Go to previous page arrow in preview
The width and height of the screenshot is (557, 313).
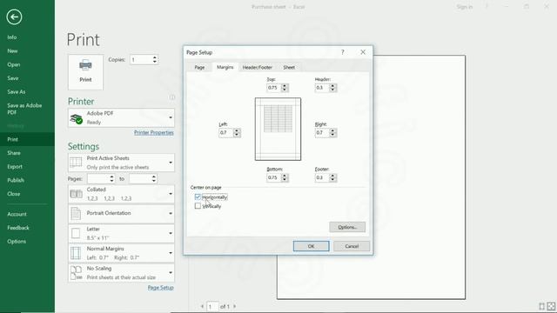coord(202,306)
